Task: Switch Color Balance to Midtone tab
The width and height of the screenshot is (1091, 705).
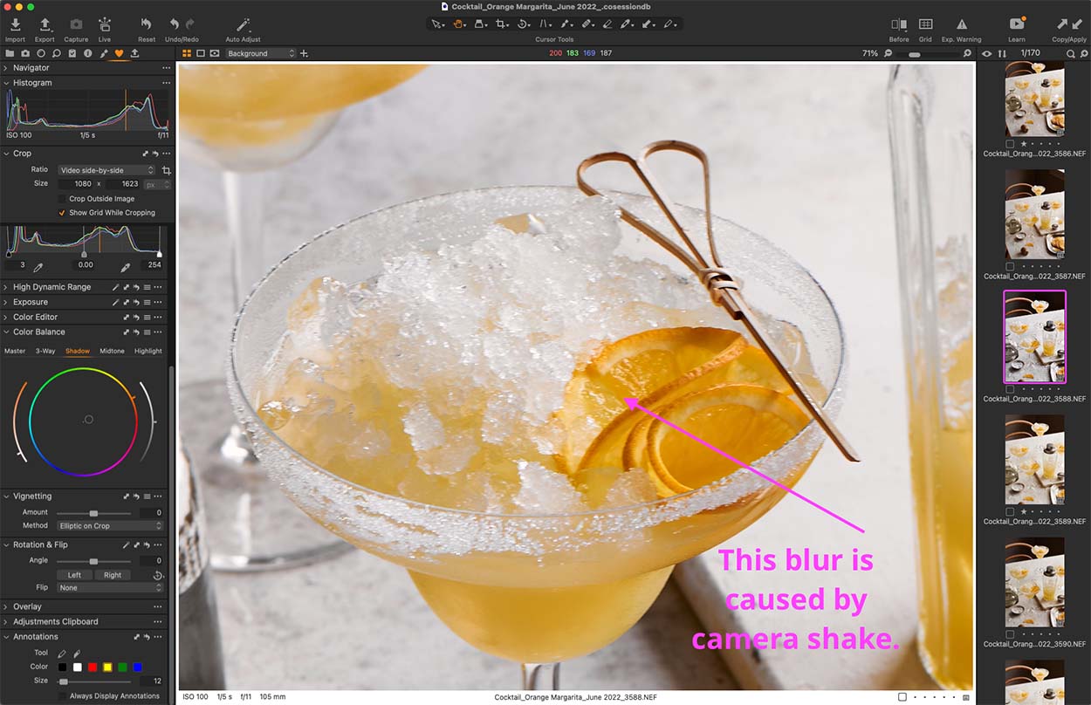Action: (112, 351)
